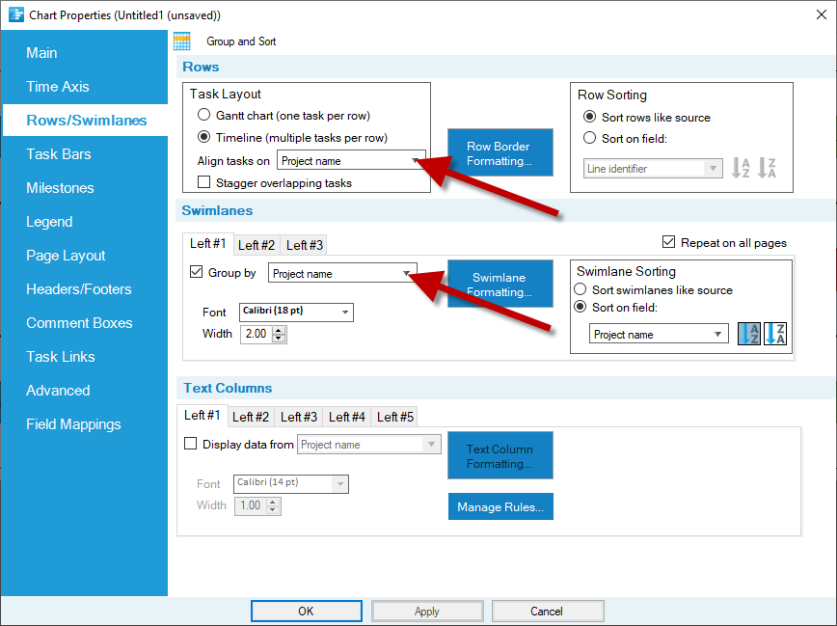
Task: Confirm with the OK button
Action: (307, 611)
